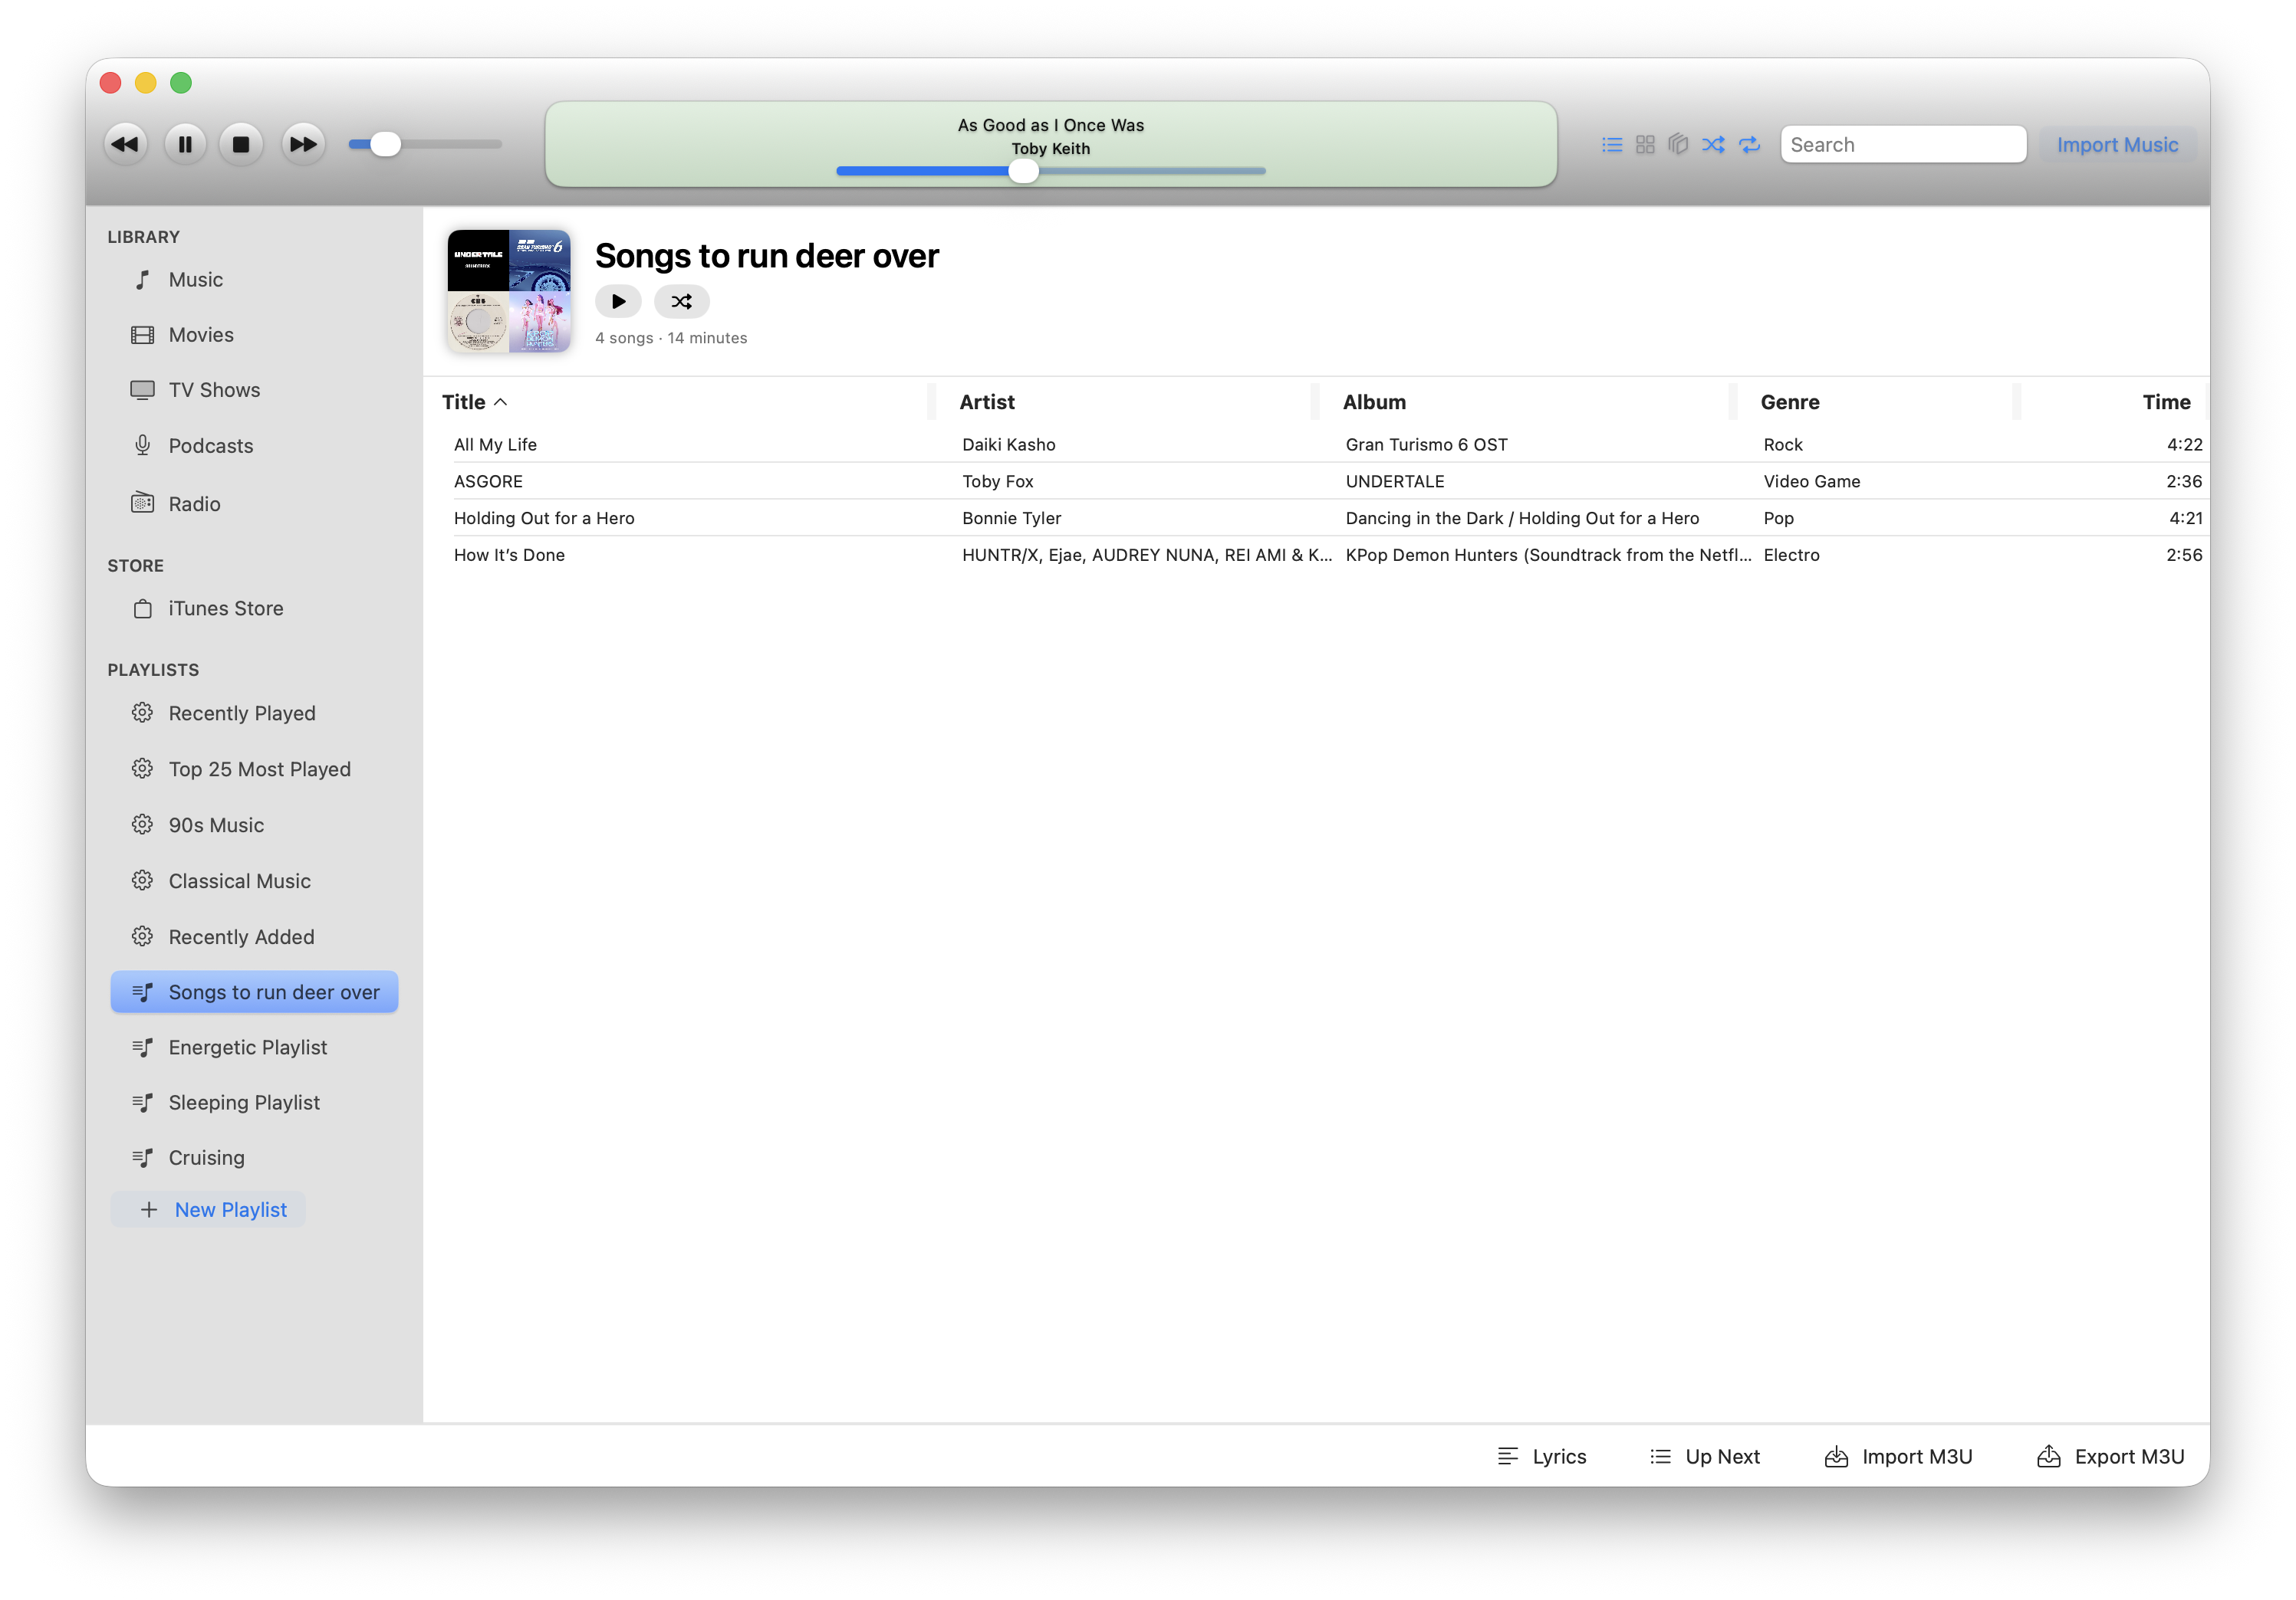Open the Up Next queue

point(1704,1457)
